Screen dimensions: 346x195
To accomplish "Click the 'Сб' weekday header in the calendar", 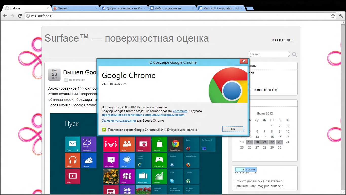I will pyautogui.click(x=280, y=120).
